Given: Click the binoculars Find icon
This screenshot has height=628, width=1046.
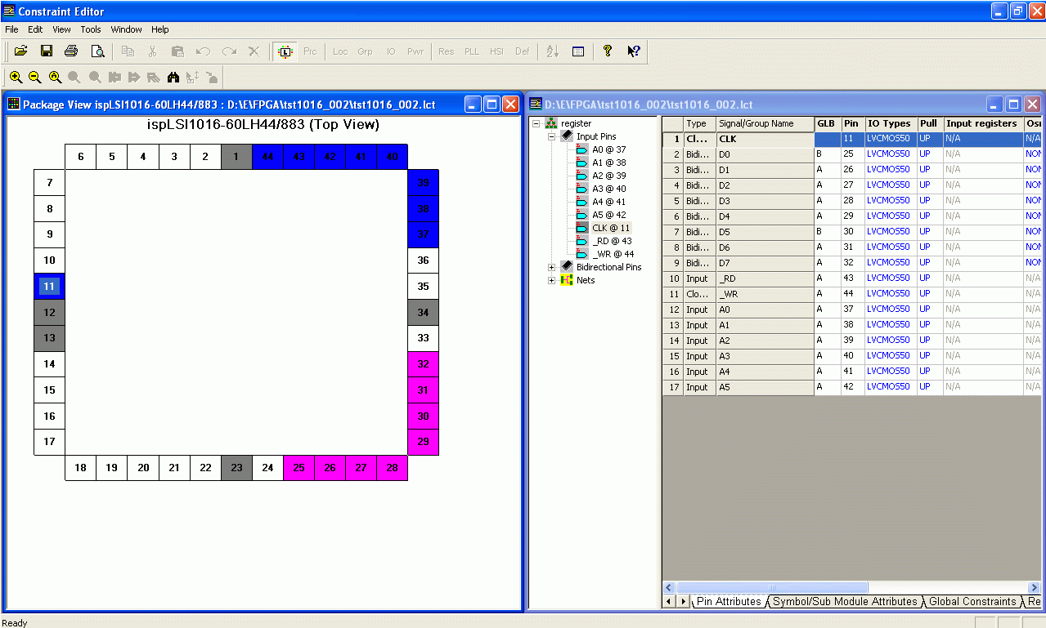Looking at the screenshot, I should coord(173,78).
